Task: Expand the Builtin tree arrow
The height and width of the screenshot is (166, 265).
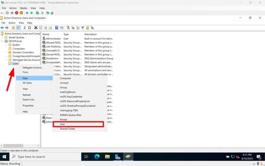Action: point(6,45)
